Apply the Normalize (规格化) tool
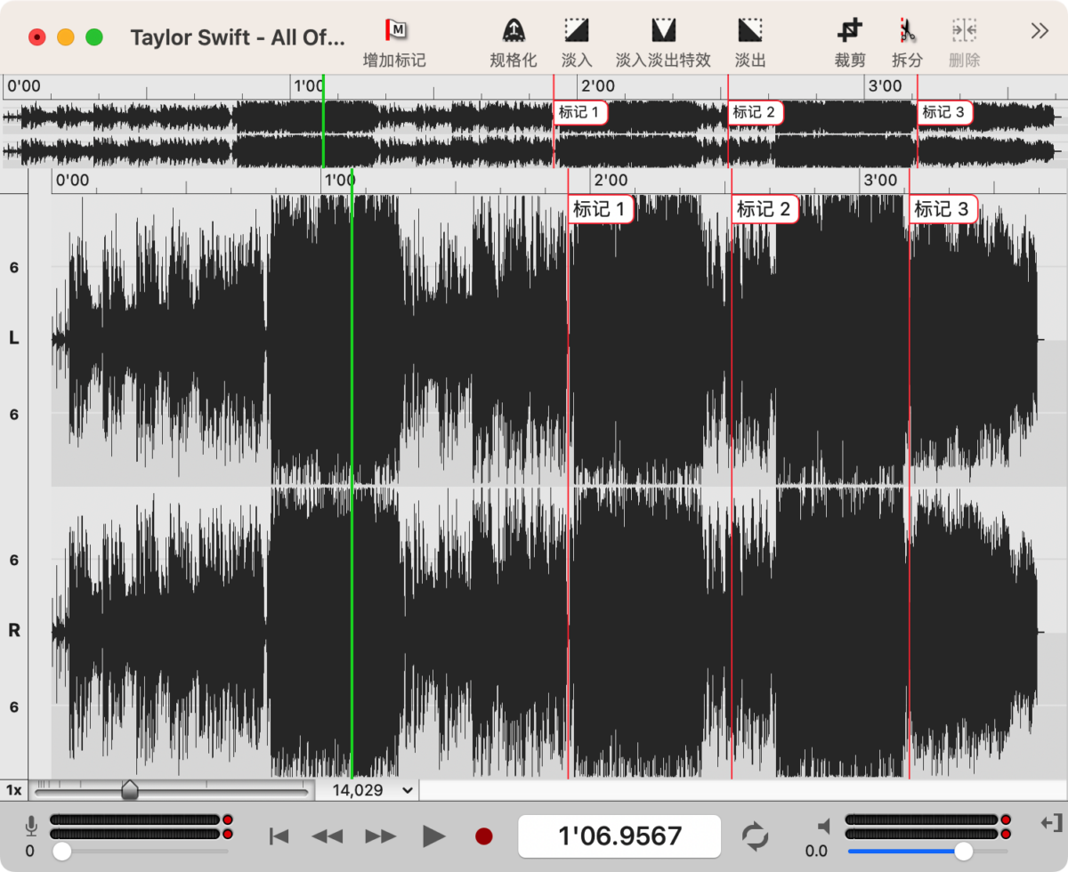1068x872 pixels. coord(514,30)
